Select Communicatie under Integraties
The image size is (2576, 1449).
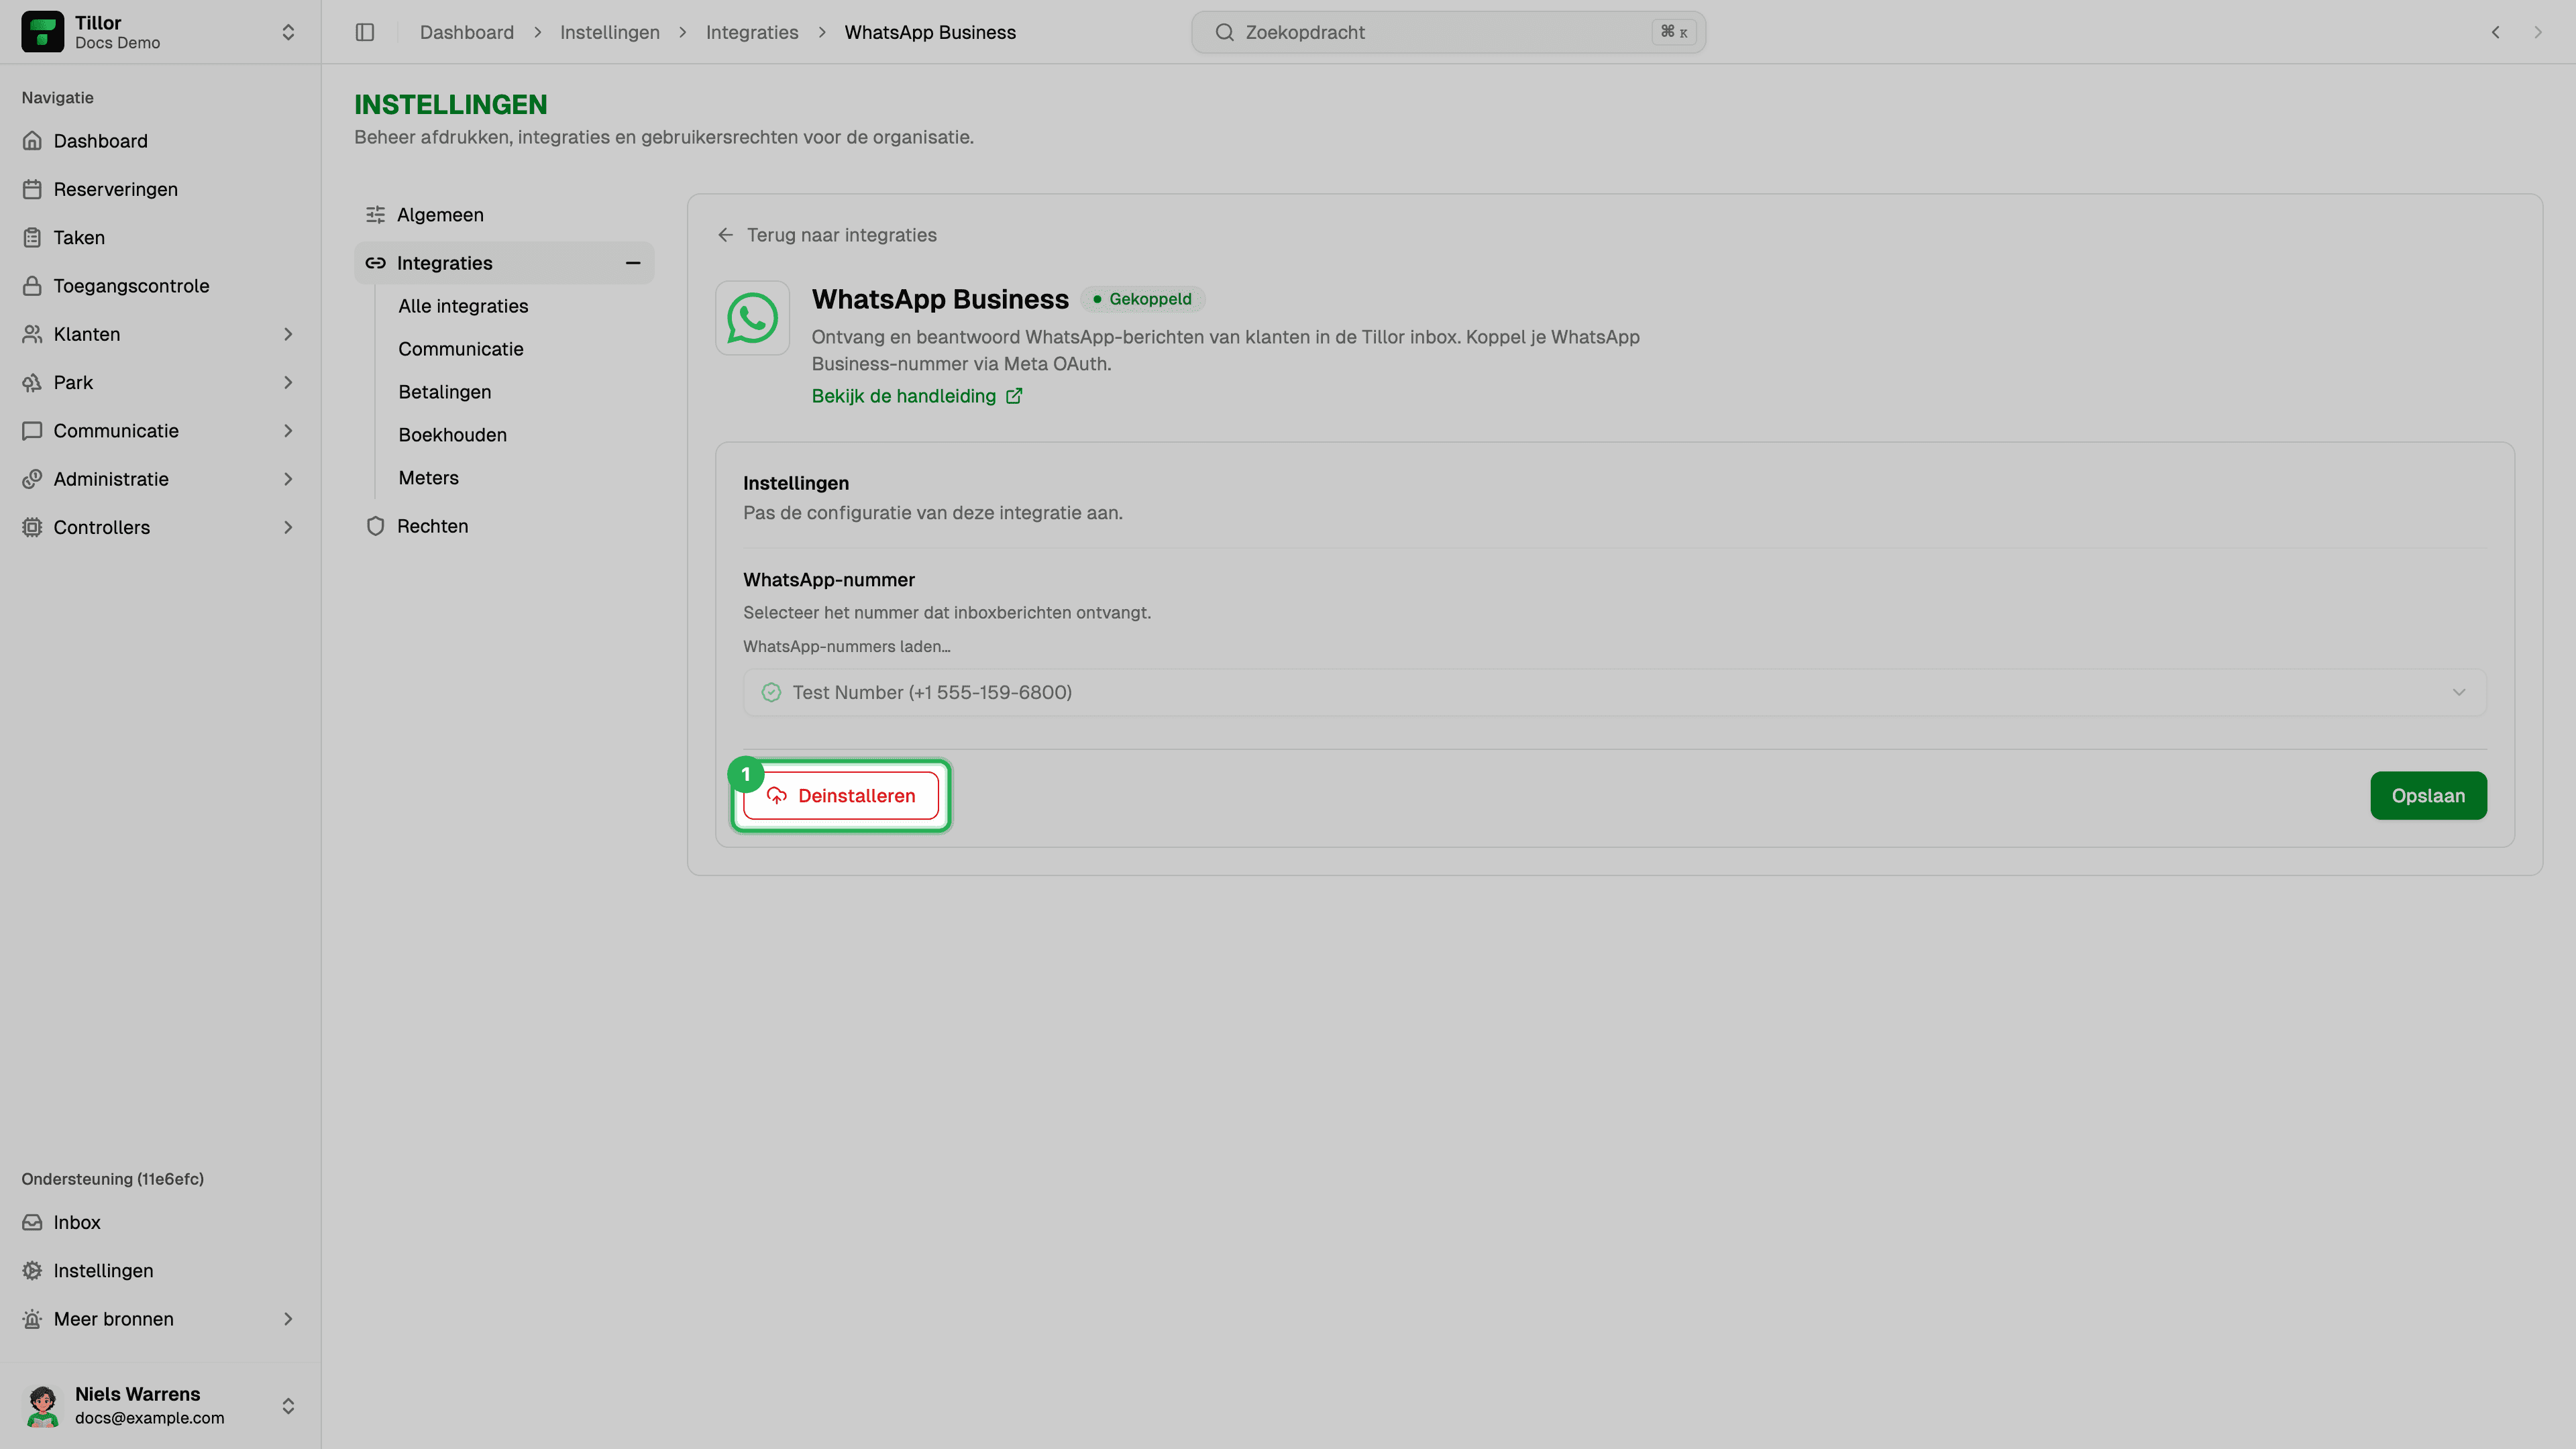[461, 349]
